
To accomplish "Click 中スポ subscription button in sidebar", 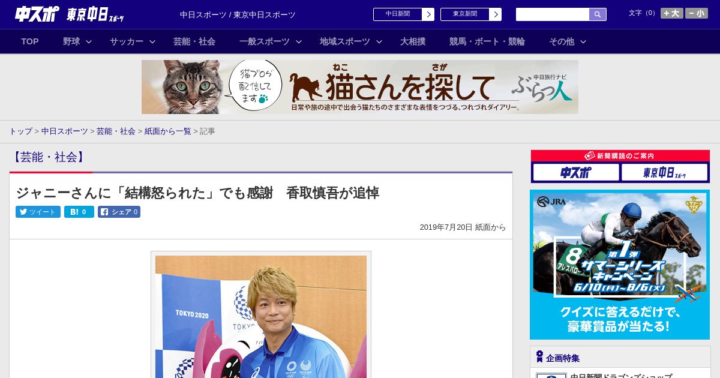I will pyautogui.click(x=576, y=173).
